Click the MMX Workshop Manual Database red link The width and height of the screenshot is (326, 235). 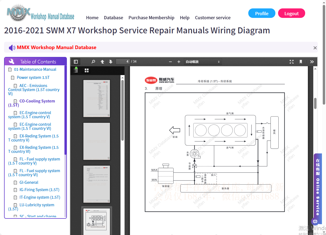tap(57, 47)
